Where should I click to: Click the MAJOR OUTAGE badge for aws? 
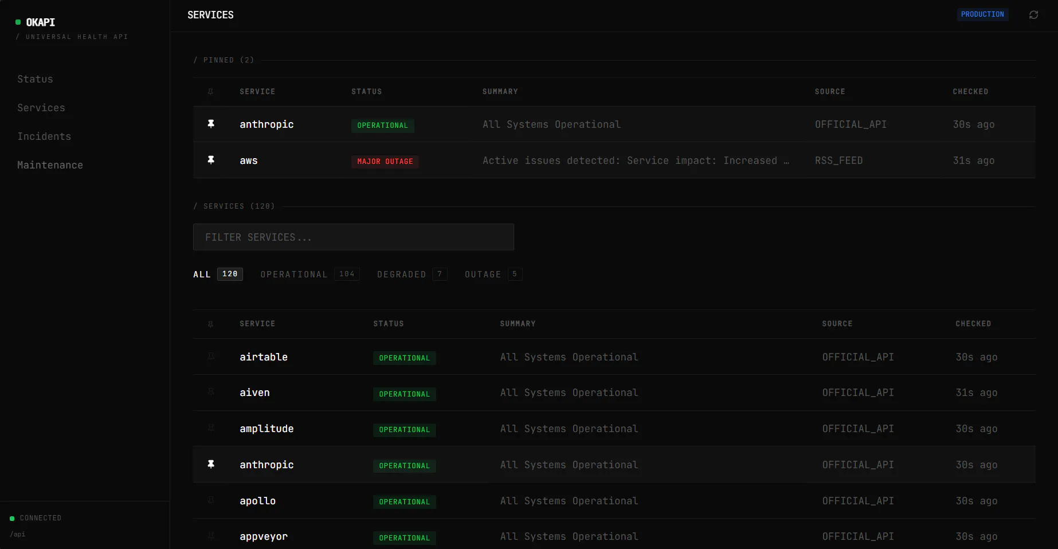[385, 162]
